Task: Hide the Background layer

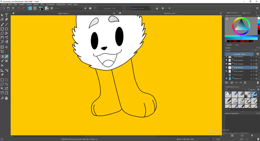Action: point(226,79)
